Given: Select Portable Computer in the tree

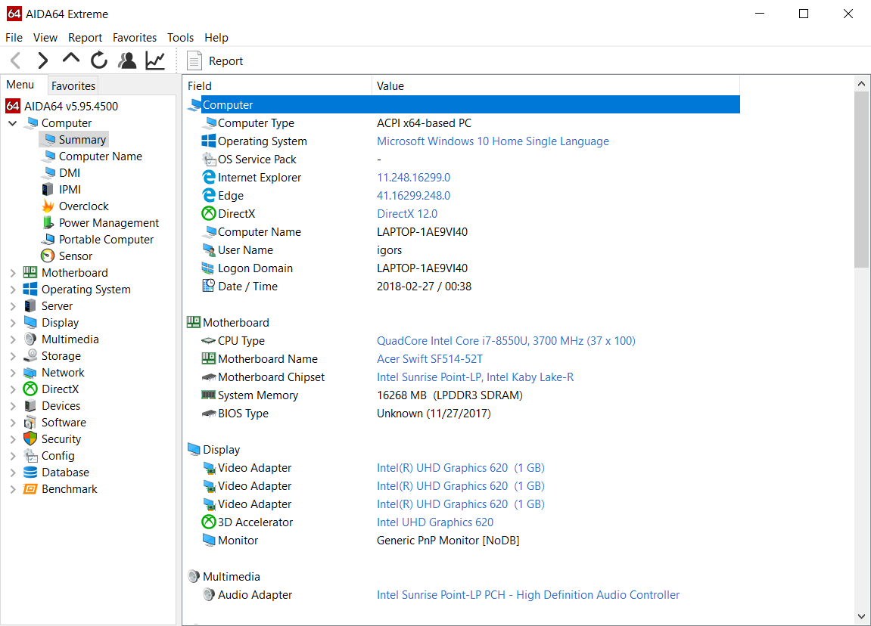Looking at the screenshot, I should coord(106,240).
